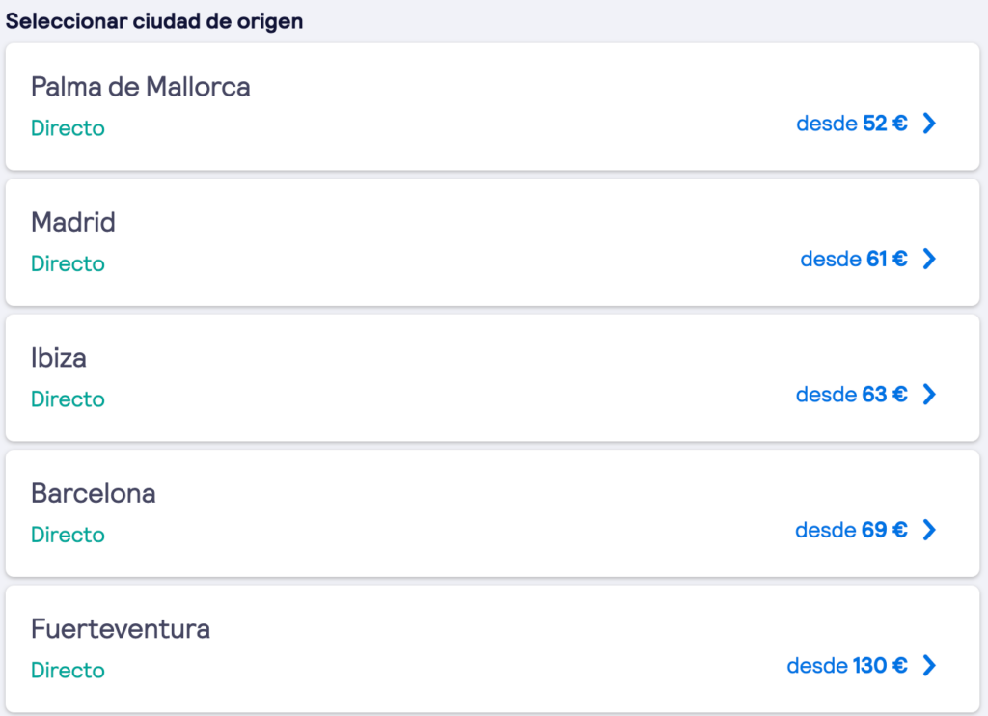Viewport: 988px width, 716px height.
Task: Click the chevron arrow in Madrid row
Action: [x=929, y=259]
